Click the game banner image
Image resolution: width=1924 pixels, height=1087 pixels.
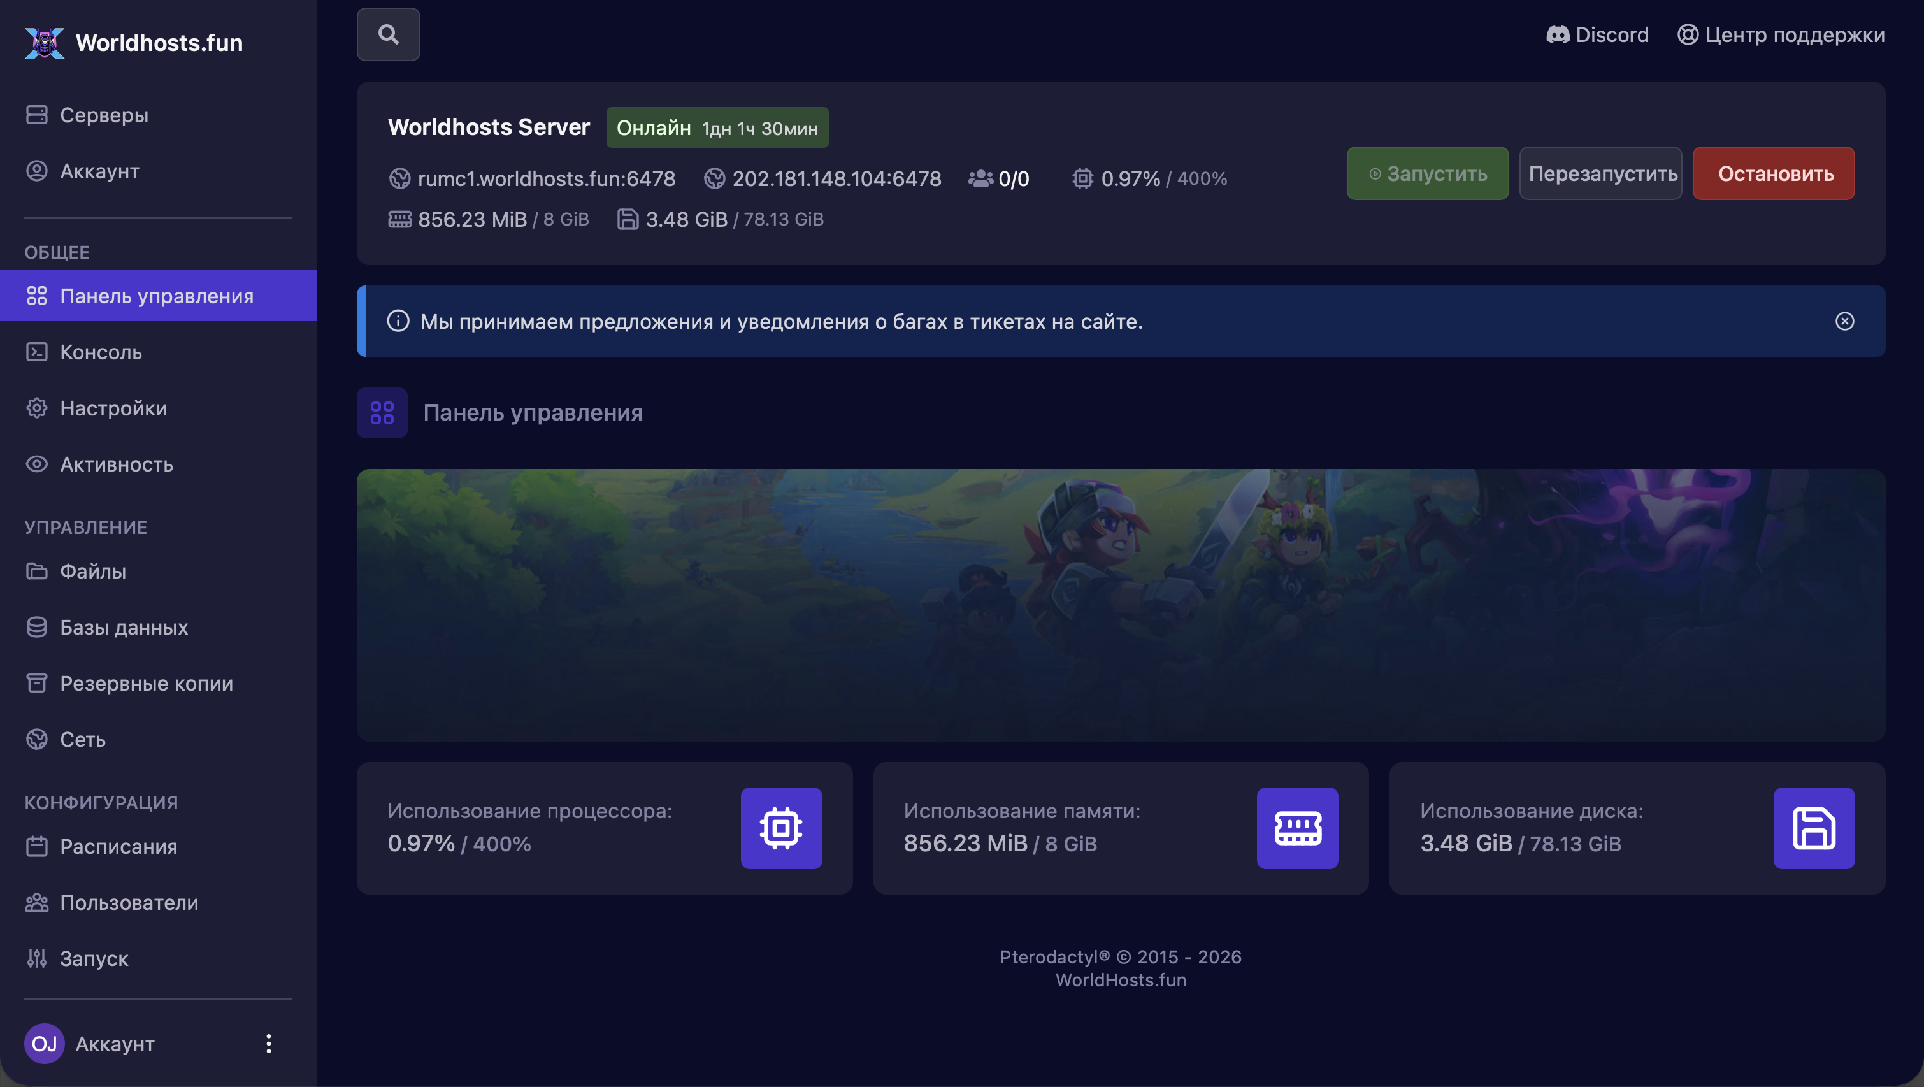pyautogui.click(x=1121, y=605)
